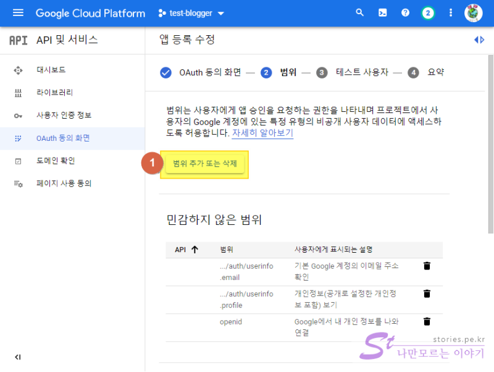Click the settings list icon beside 페이지 사용 동의

click(18, 184)
